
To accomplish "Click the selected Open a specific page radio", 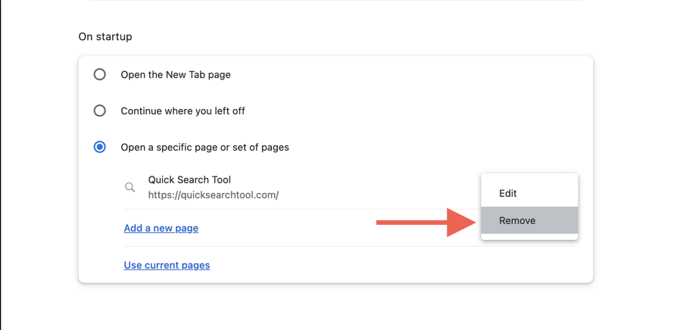I will 99,148.
